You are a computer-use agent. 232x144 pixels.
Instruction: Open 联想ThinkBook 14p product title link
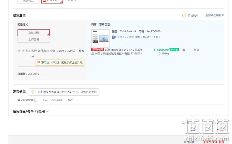pyautogui.click(x=117, y=52)
